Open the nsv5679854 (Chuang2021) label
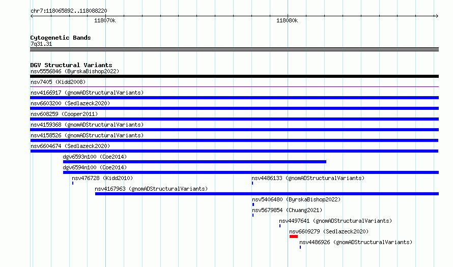Viewport: 453px width, 267px height. pyautogui.click(x=287, y=210)
